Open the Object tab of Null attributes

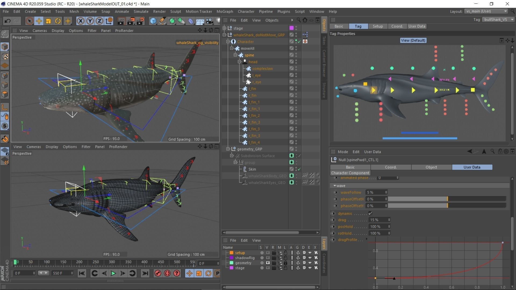coord(431,167)
